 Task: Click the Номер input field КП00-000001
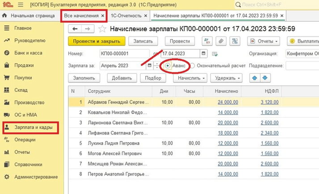tap(118, 54)
